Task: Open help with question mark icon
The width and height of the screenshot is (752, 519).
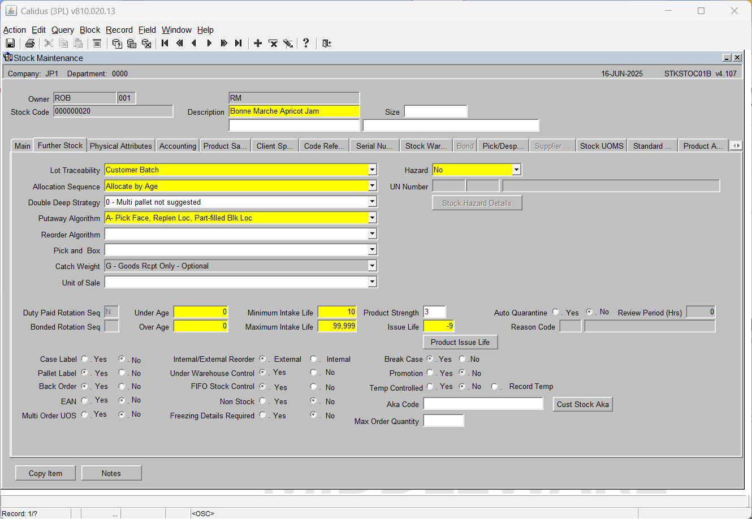Action: click(x=306, y=44)
